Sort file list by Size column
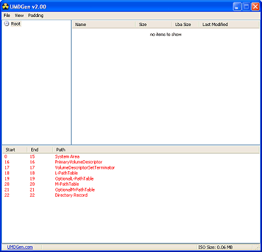 [x=154, y=25]
